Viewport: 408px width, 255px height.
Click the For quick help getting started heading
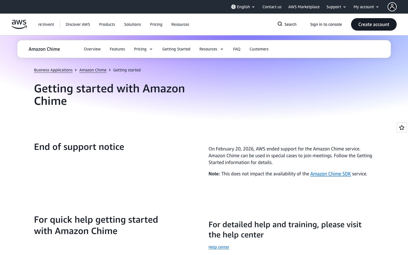[96, 225]
